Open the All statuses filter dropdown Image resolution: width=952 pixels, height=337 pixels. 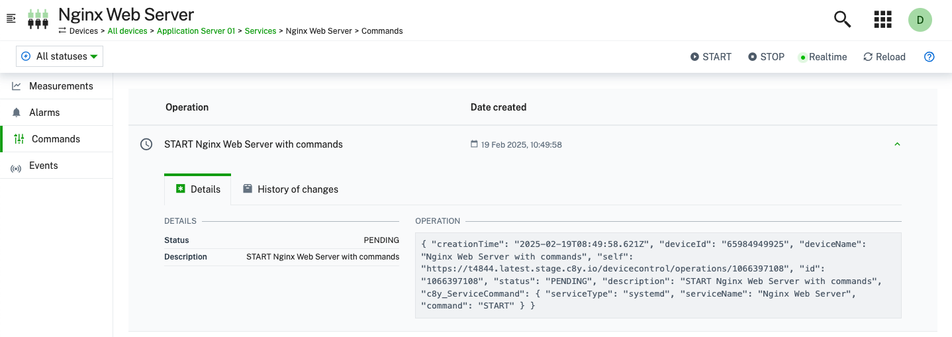pyautogui.click(x=60, y=56)
